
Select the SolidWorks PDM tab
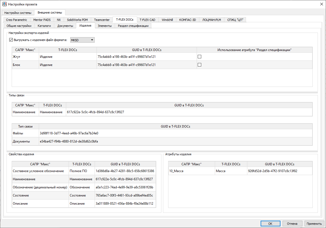(77, 20)
